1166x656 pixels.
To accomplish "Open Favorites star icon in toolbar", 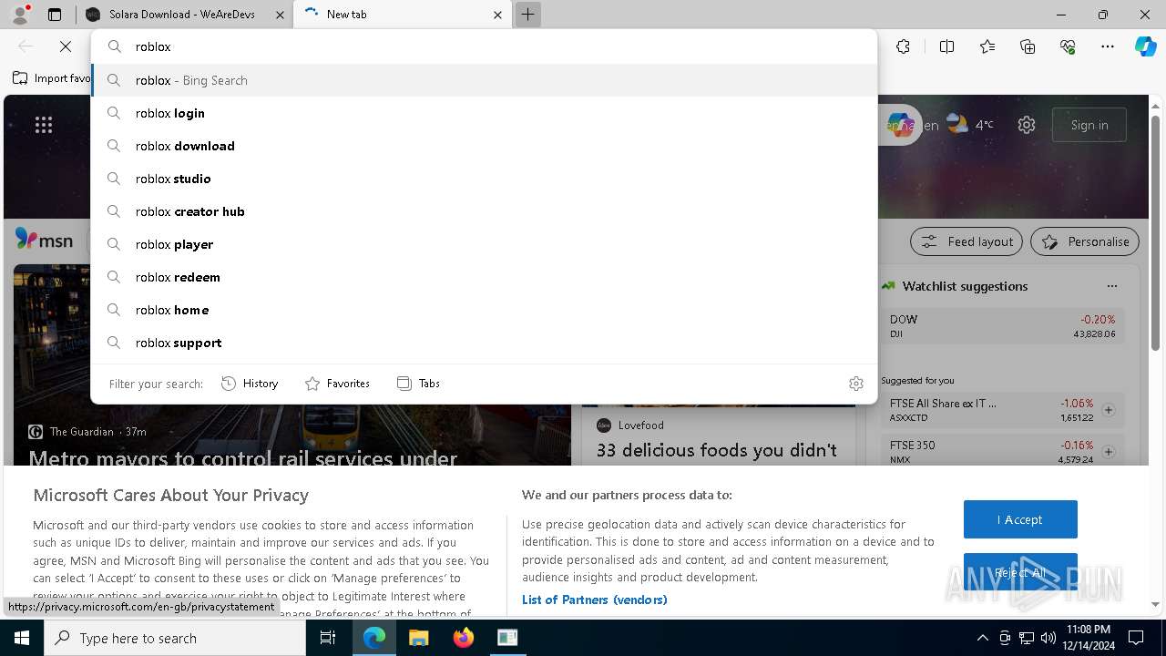I will [x=987, y=46].
